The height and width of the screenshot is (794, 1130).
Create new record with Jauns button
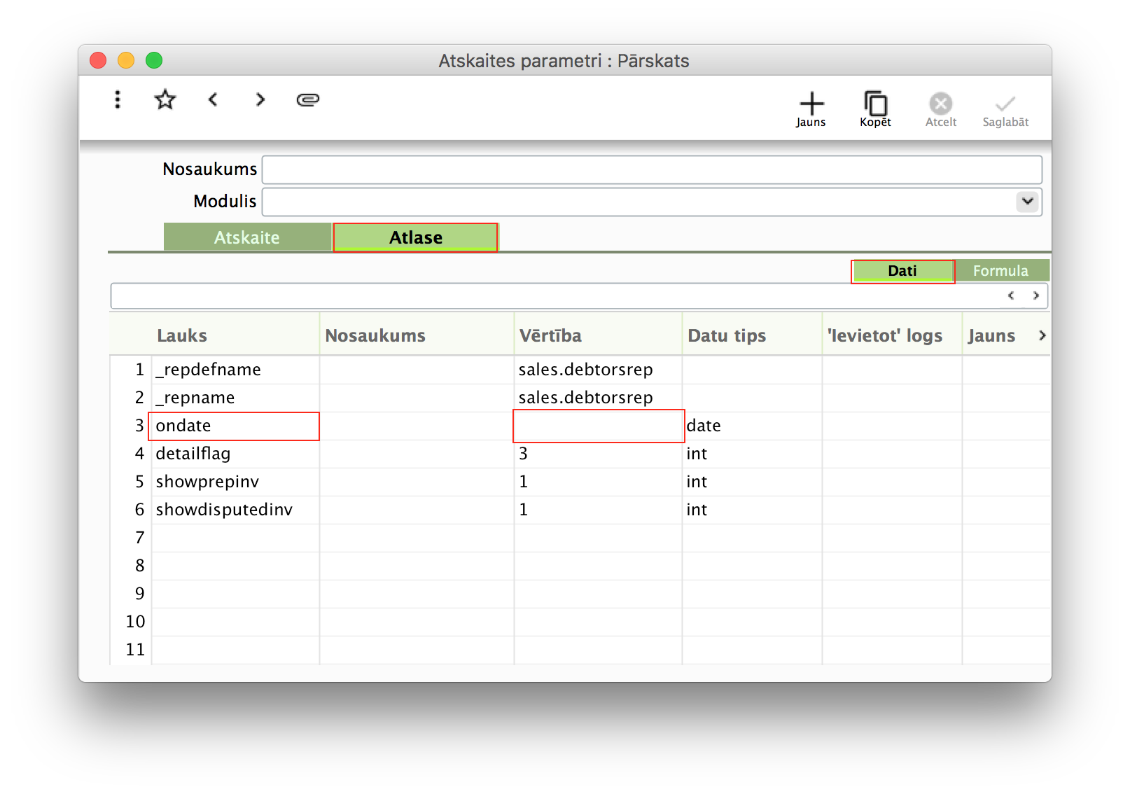click(x=811, y=110)
